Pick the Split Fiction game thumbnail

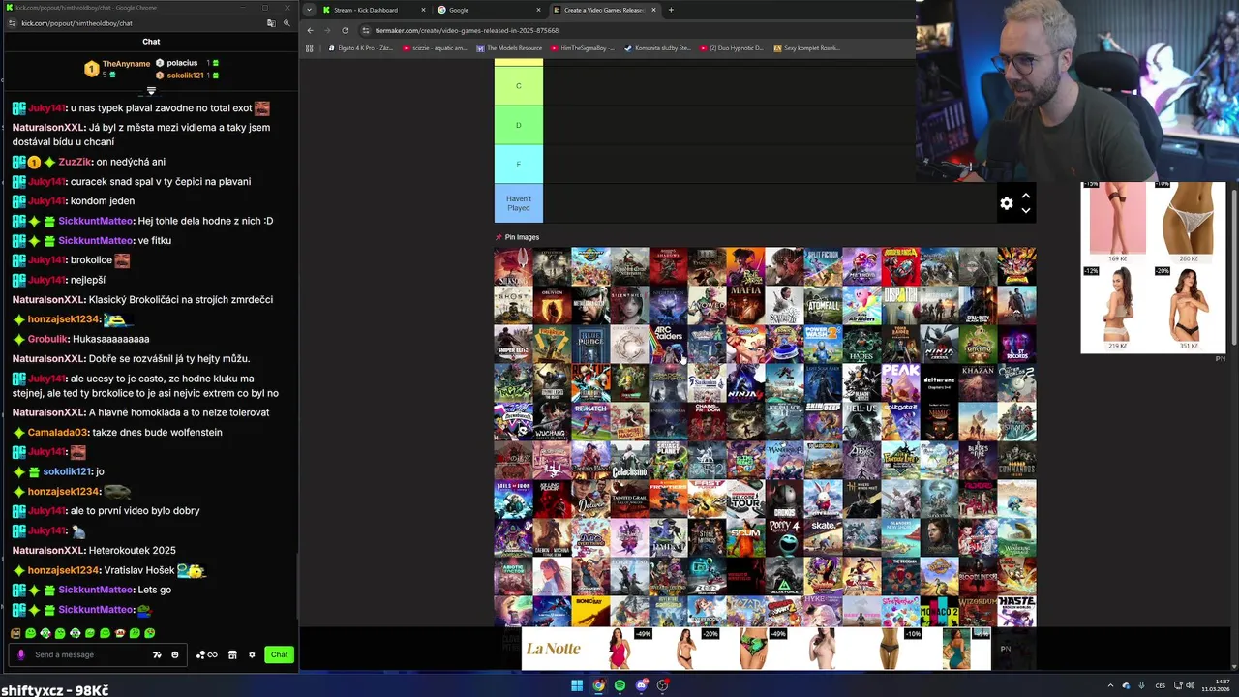(823, 266)
